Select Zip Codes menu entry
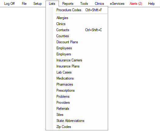Screen dimensions: 160x131 click(x=77, y=127)
